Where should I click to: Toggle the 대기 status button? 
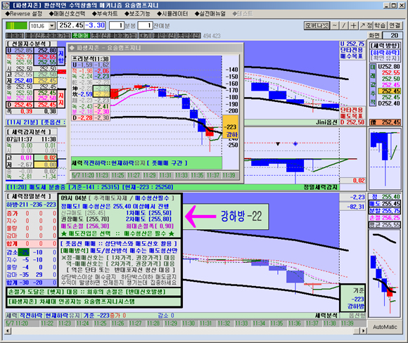[145, 36]
